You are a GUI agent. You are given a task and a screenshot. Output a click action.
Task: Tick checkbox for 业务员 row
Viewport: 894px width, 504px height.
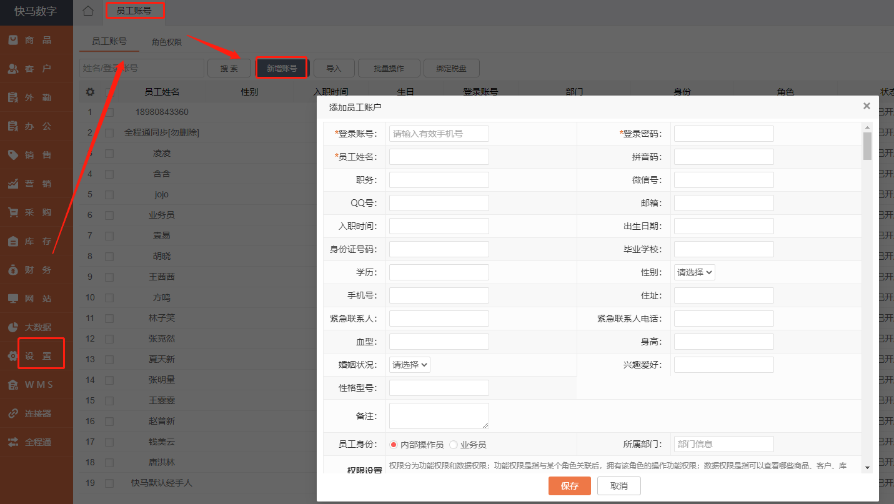109,215
